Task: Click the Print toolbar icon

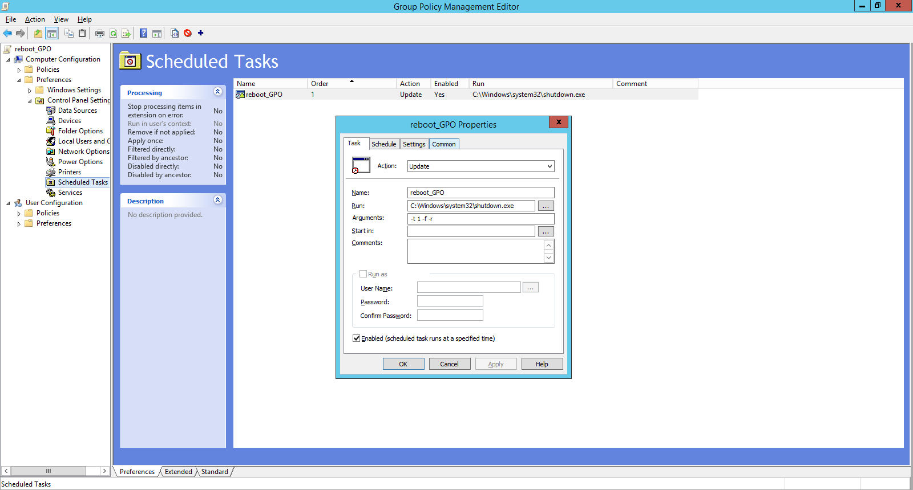Action: pos(100,33)
